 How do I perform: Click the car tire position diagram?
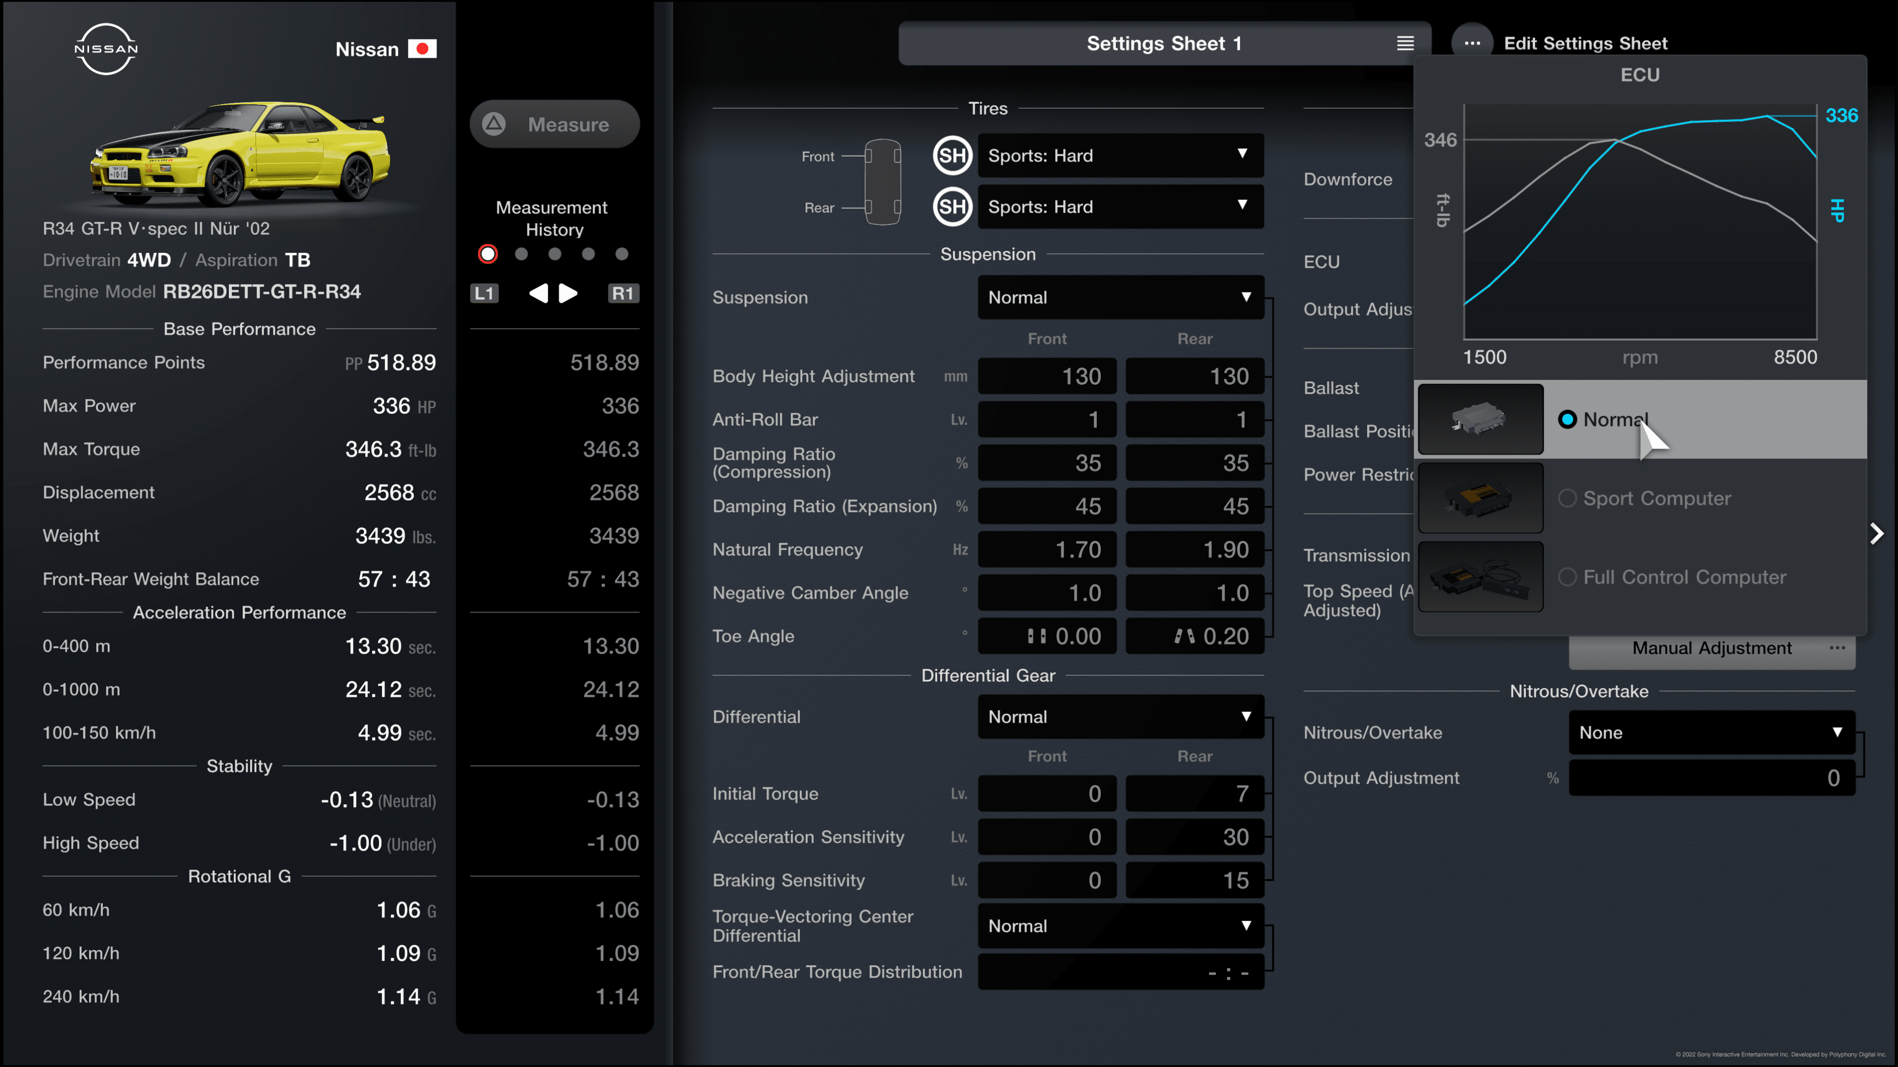[883, 182]
